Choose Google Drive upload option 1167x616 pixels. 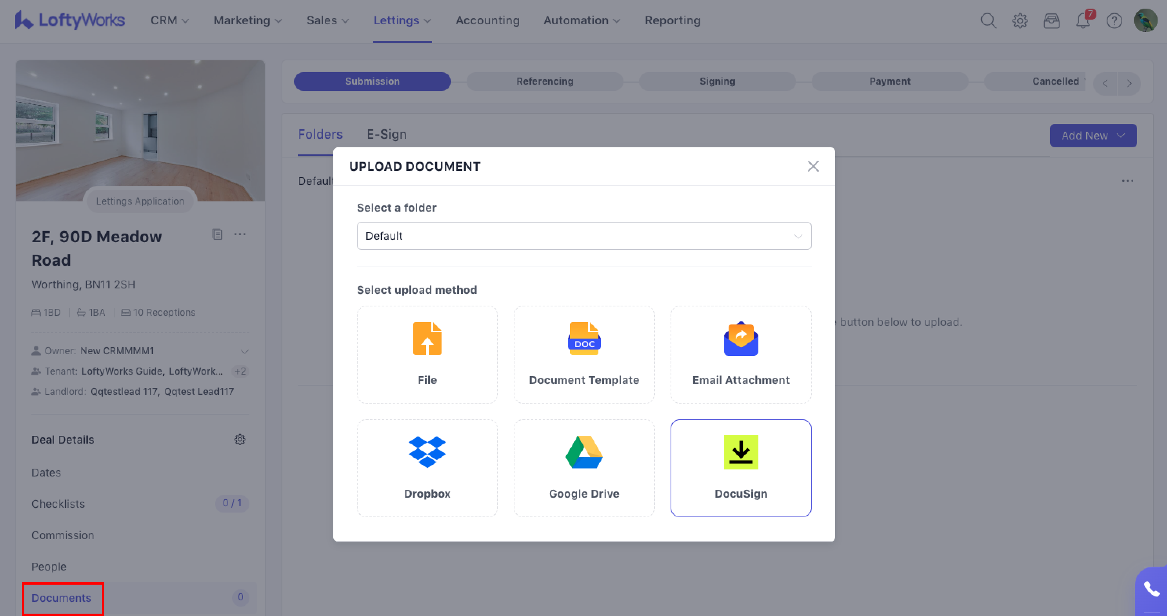click(x=583, y=467)
